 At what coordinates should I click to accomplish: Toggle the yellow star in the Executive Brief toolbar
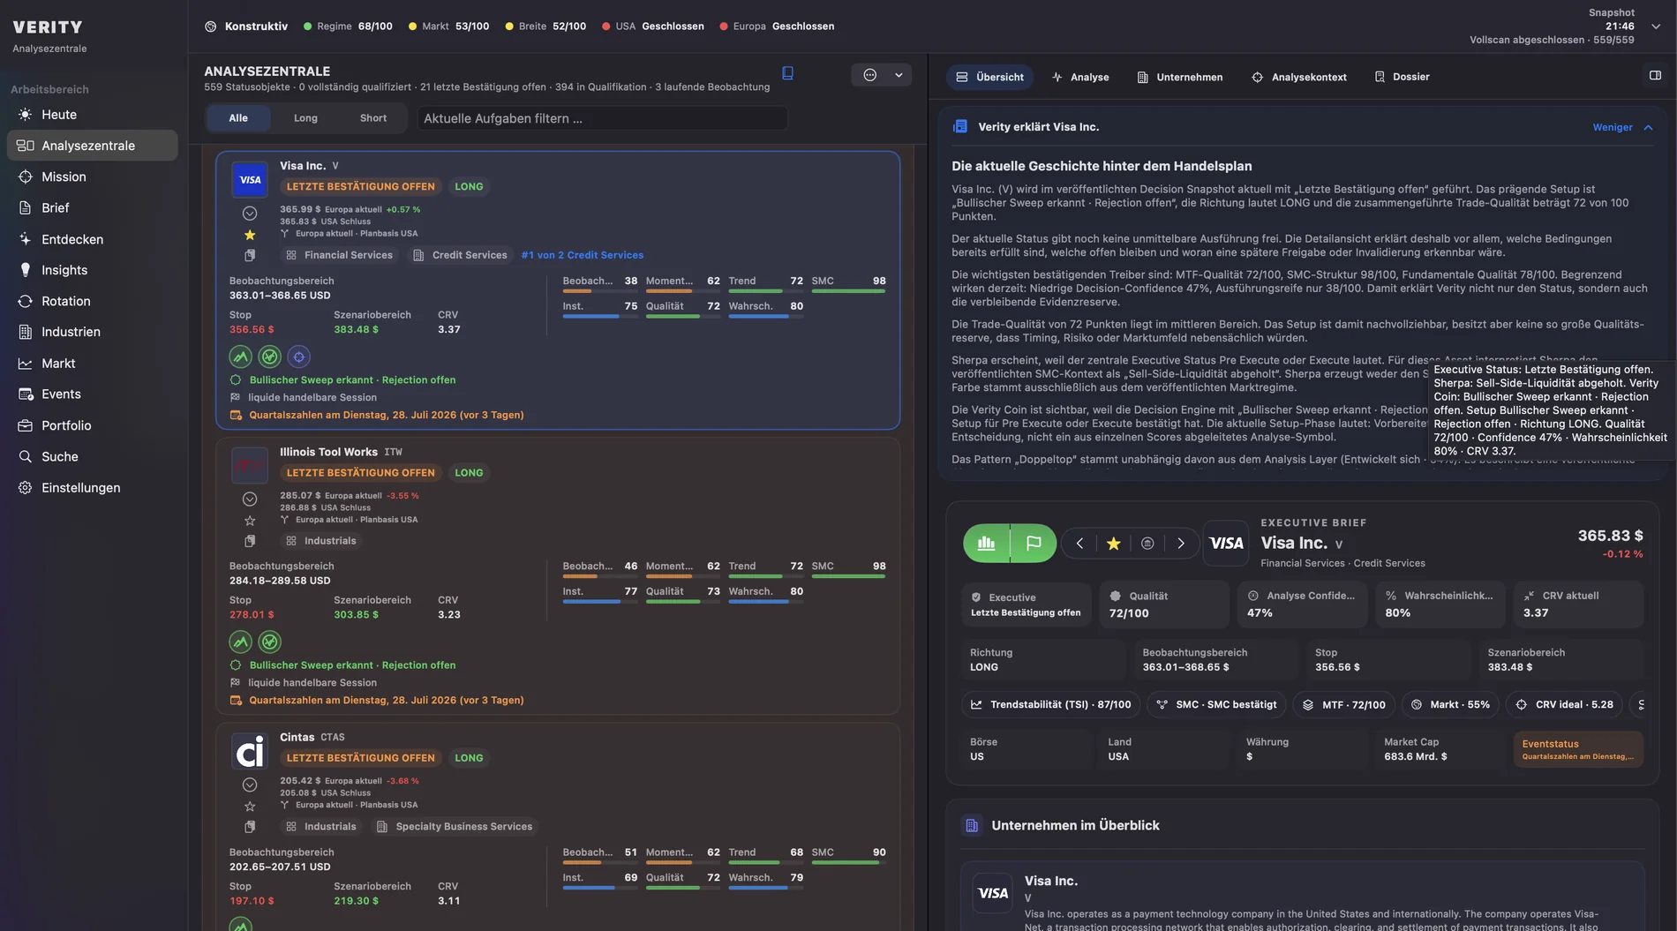[x=1113, y=544]
